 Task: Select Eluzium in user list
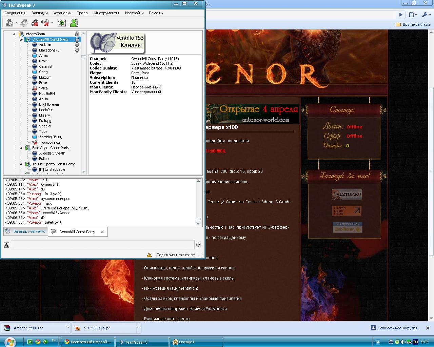(x=45, y=77)
